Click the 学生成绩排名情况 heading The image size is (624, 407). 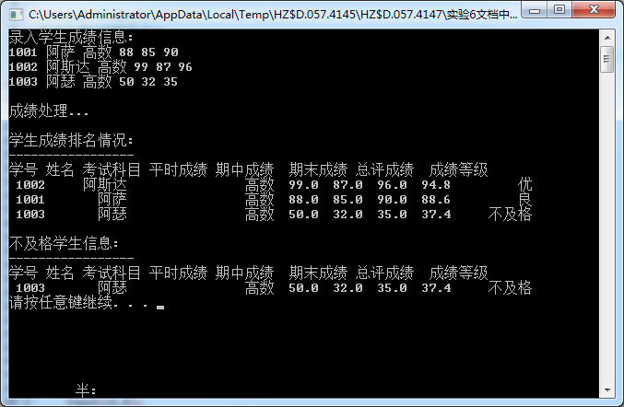tap(71, 140)
